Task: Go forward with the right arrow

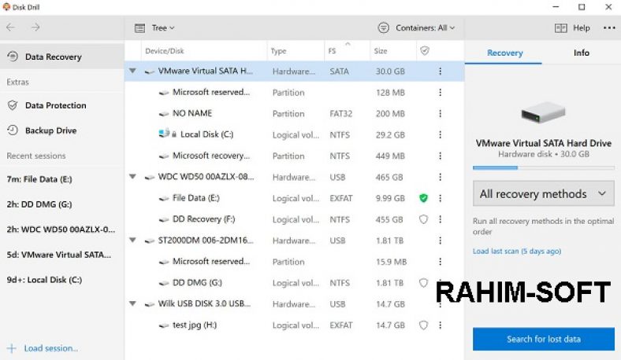Action: (35, 28)
